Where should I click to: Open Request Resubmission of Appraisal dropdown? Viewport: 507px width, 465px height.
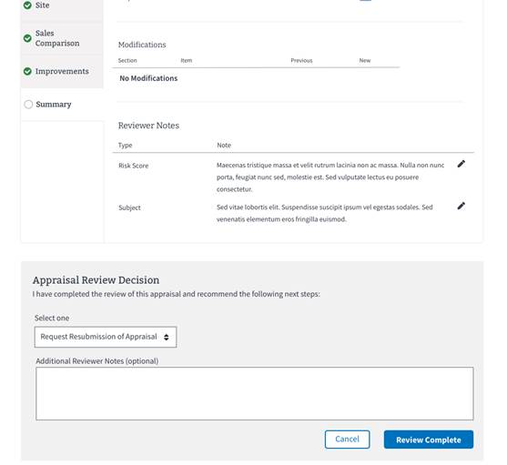(x=106, y=337)
